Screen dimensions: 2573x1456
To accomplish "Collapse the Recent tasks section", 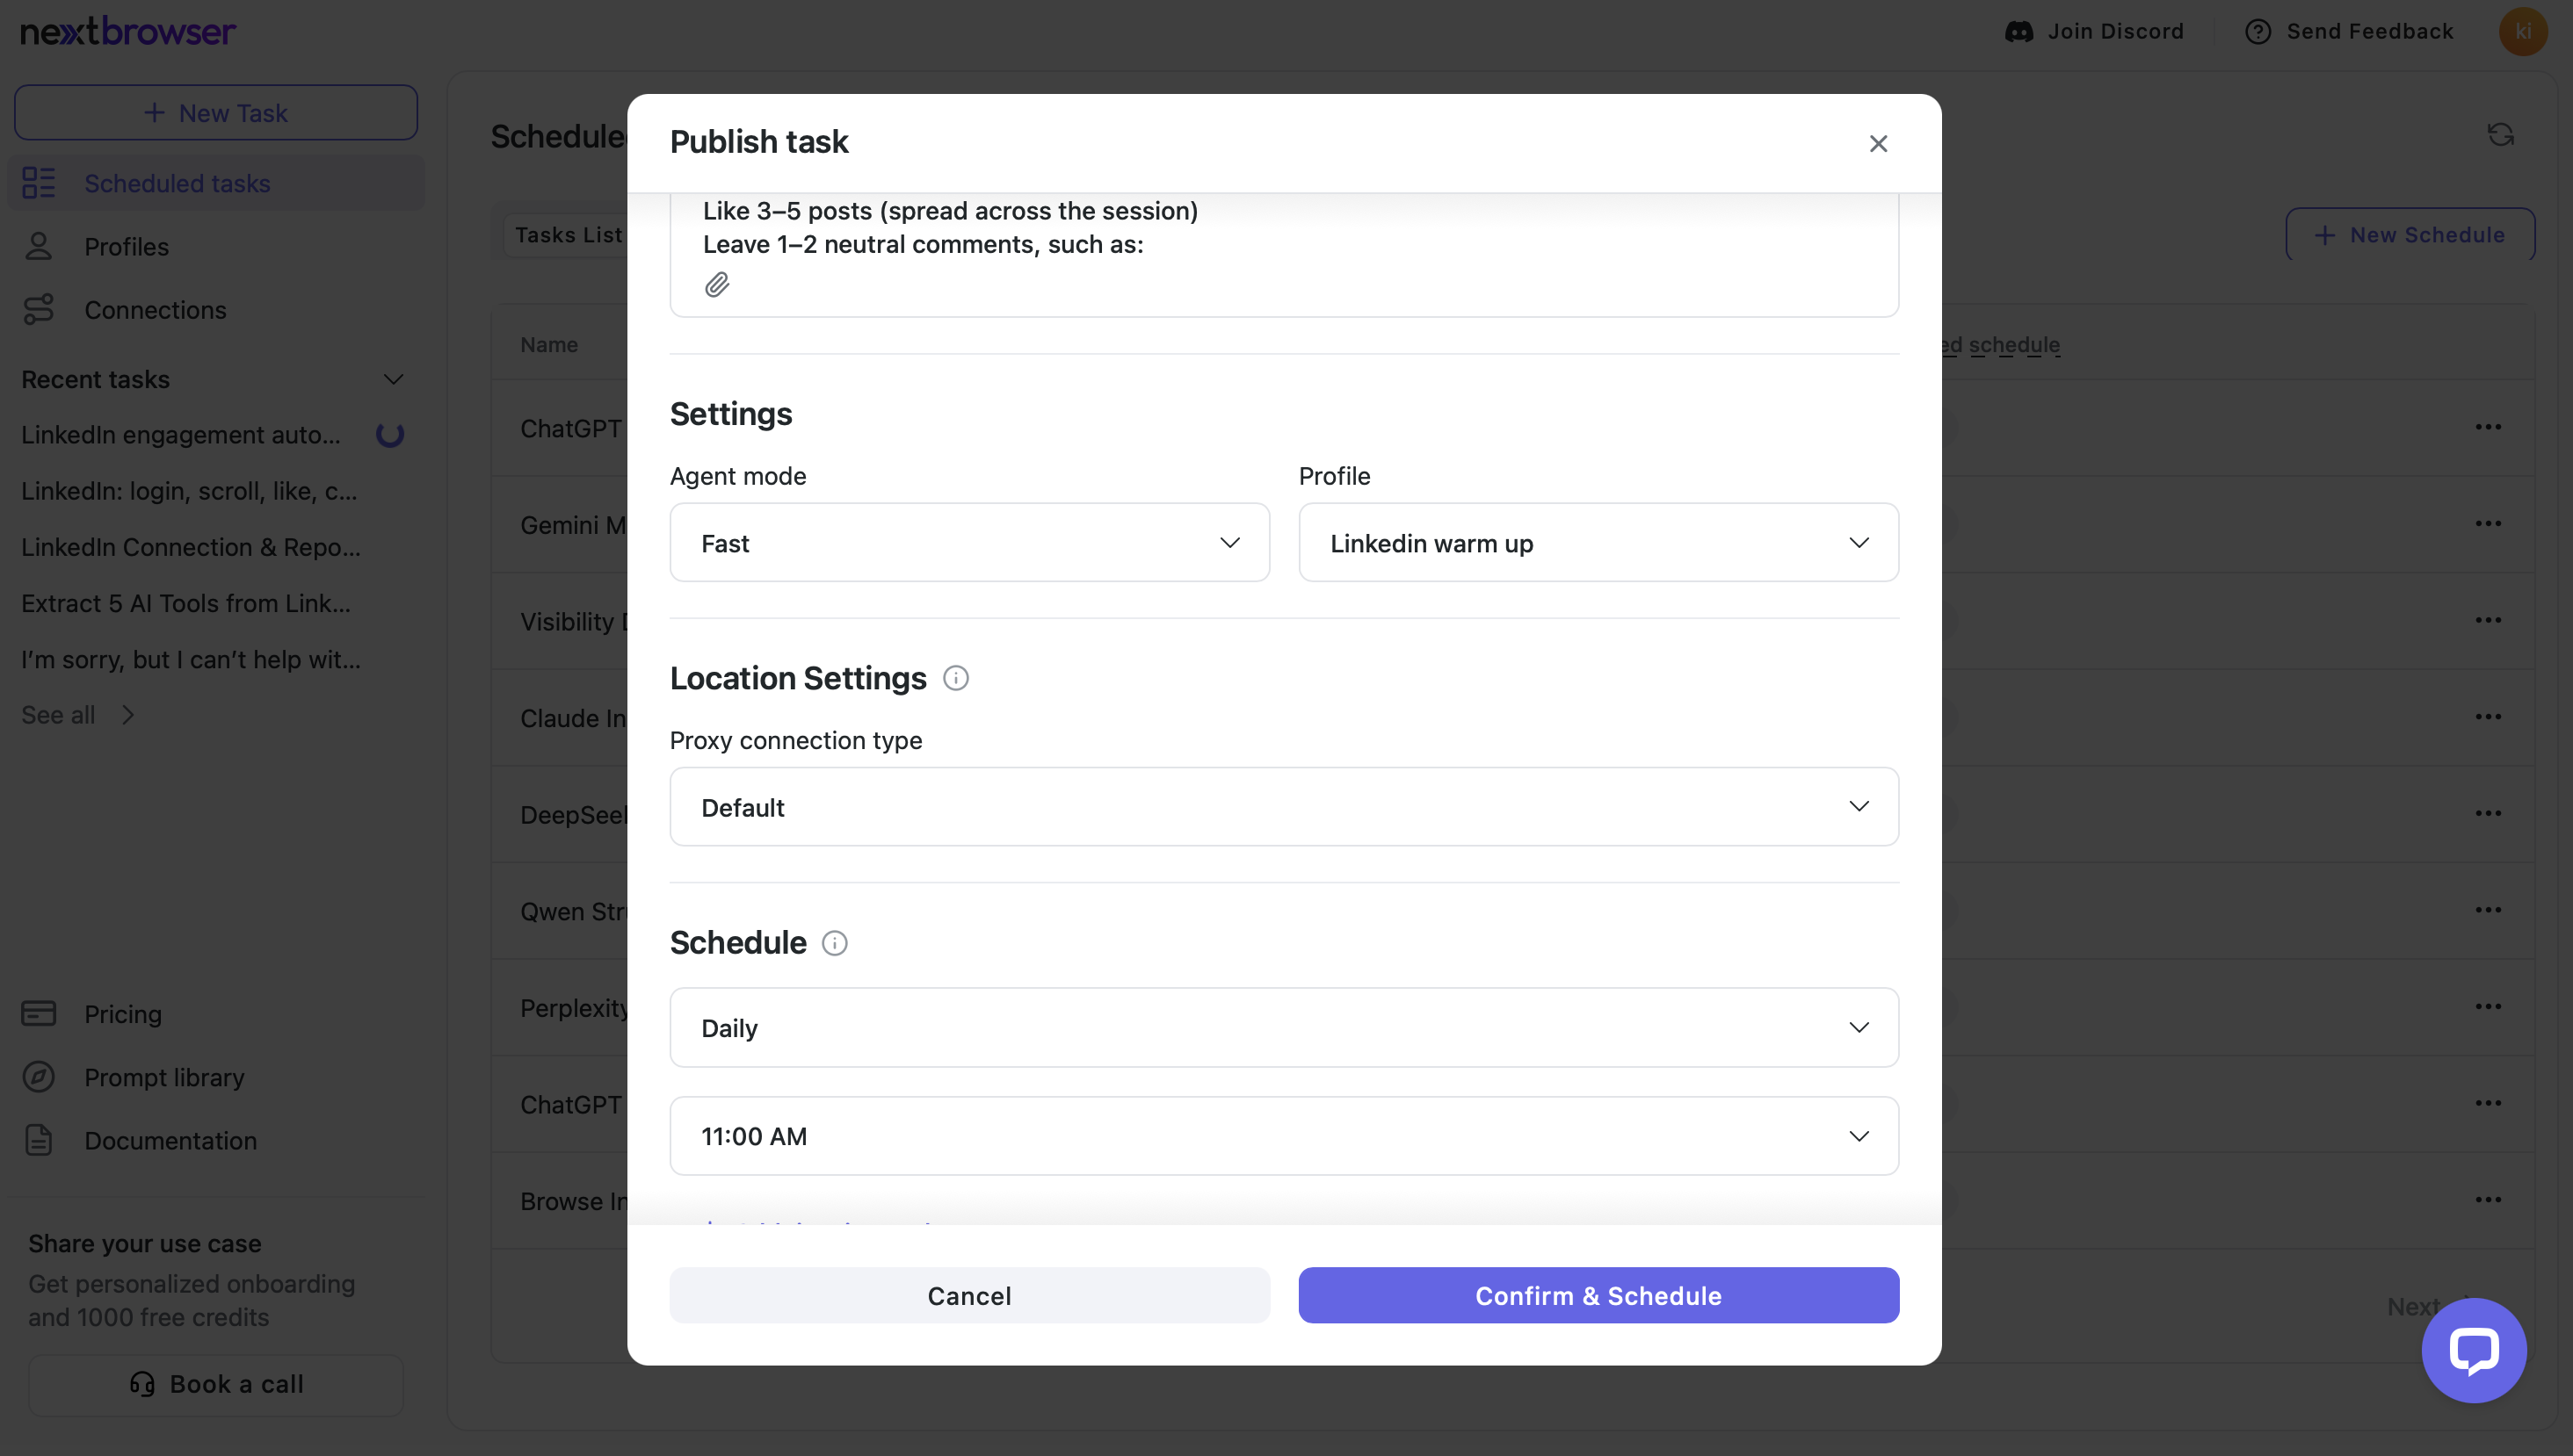I will (393, 379).
